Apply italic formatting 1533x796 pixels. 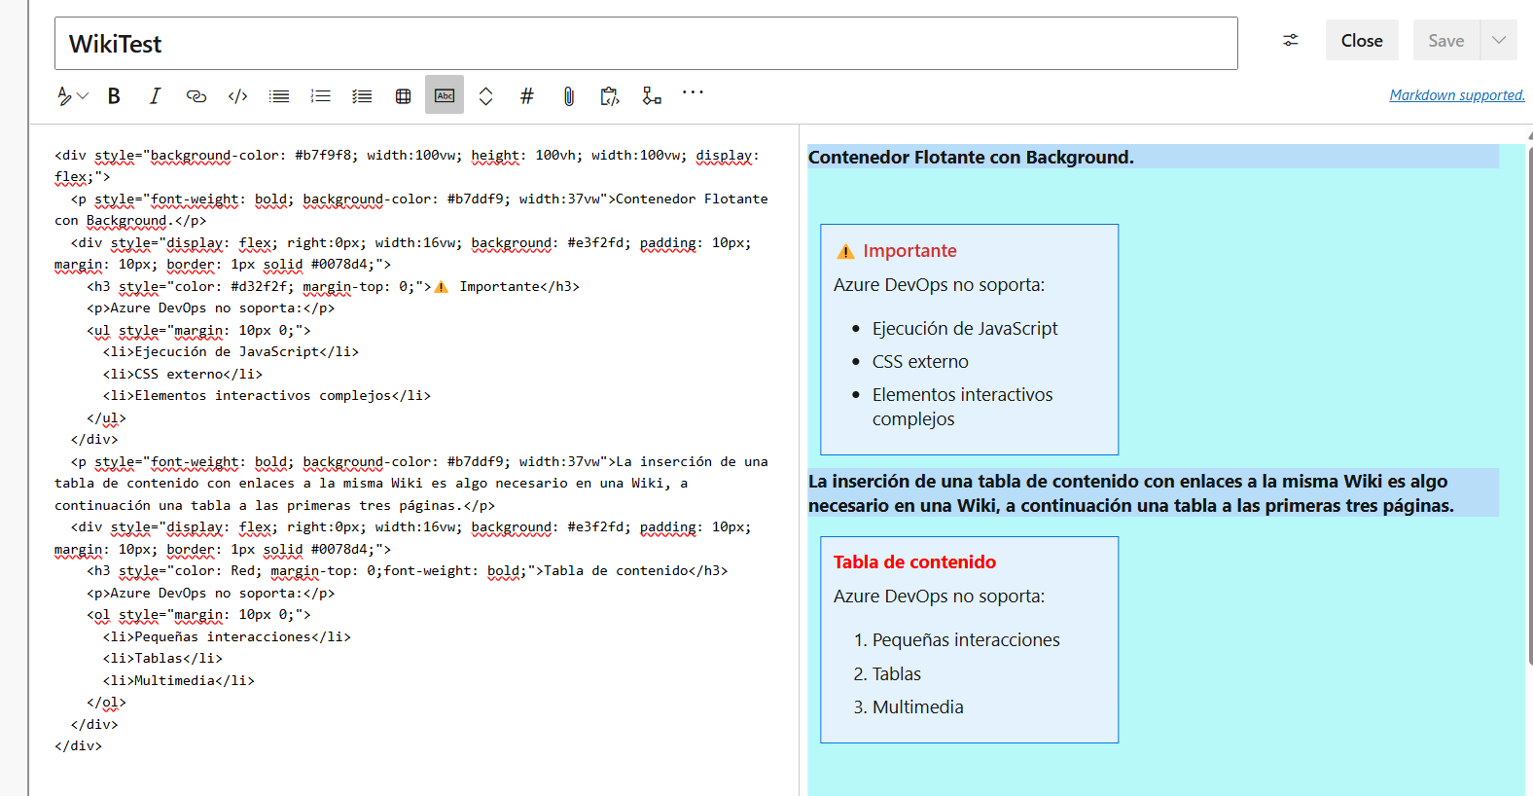click(x=155, y=95)
